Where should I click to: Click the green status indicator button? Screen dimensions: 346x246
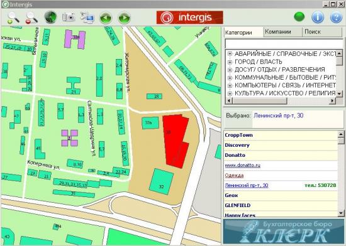coord(299,17)
